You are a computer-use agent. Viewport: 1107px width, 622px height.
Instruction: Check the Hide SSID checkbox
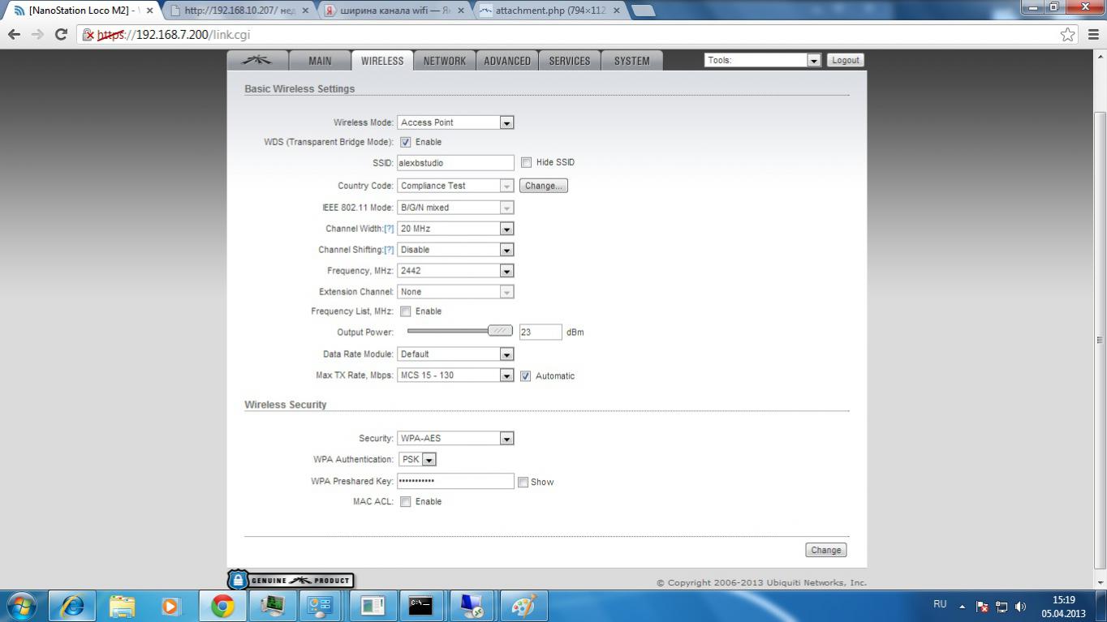point(526,162)
